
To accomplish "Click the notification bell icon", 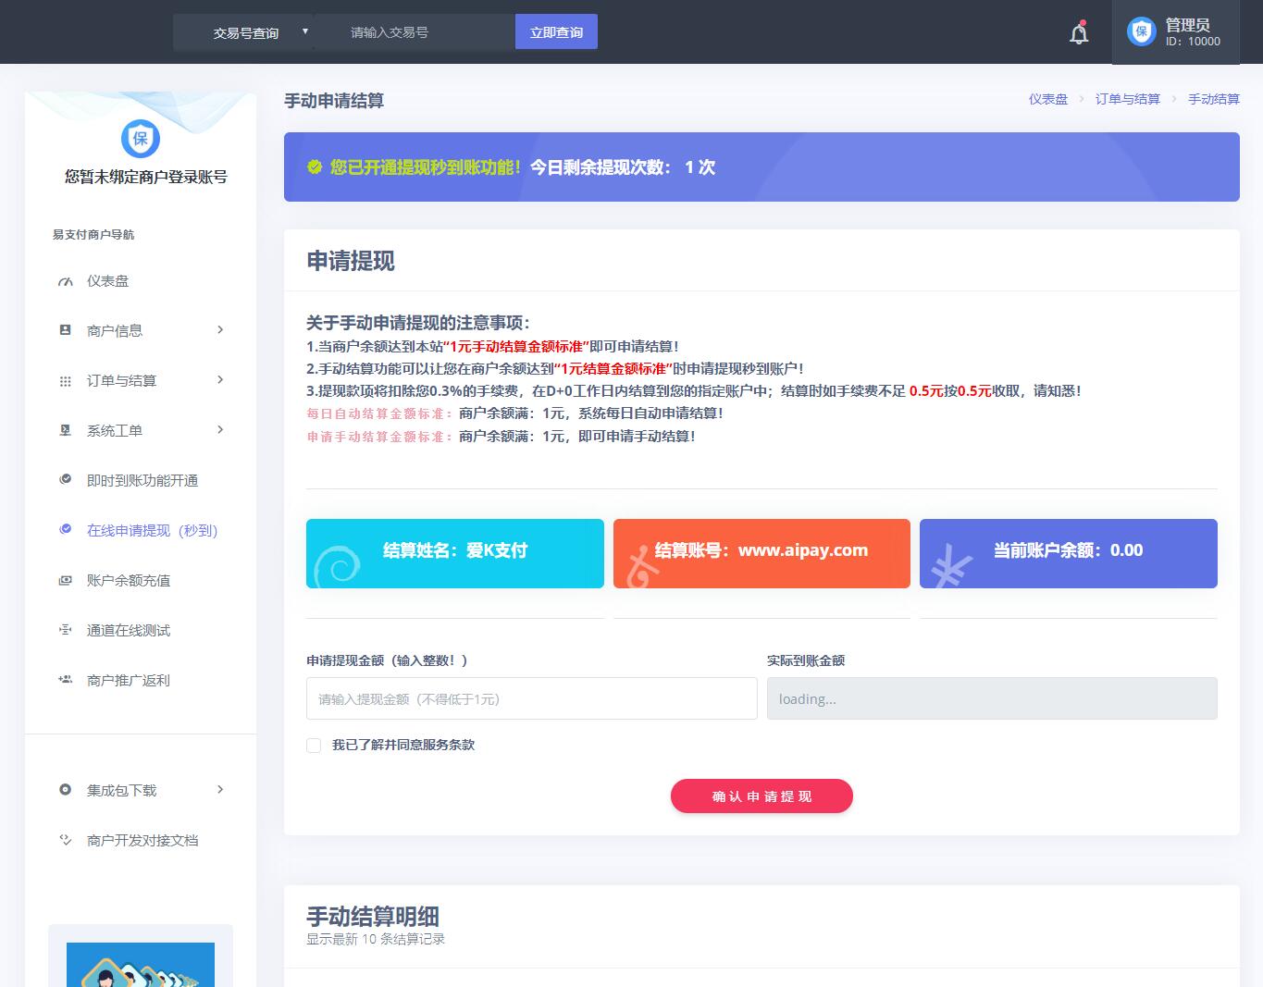I will pos(1079,34).
